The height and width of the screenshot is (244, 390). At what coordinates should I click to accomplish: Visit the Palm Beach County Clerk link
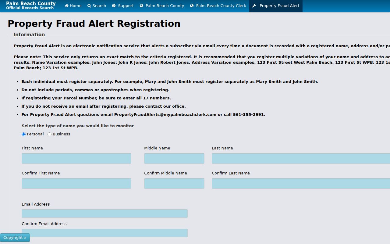(x=218, y=6)
